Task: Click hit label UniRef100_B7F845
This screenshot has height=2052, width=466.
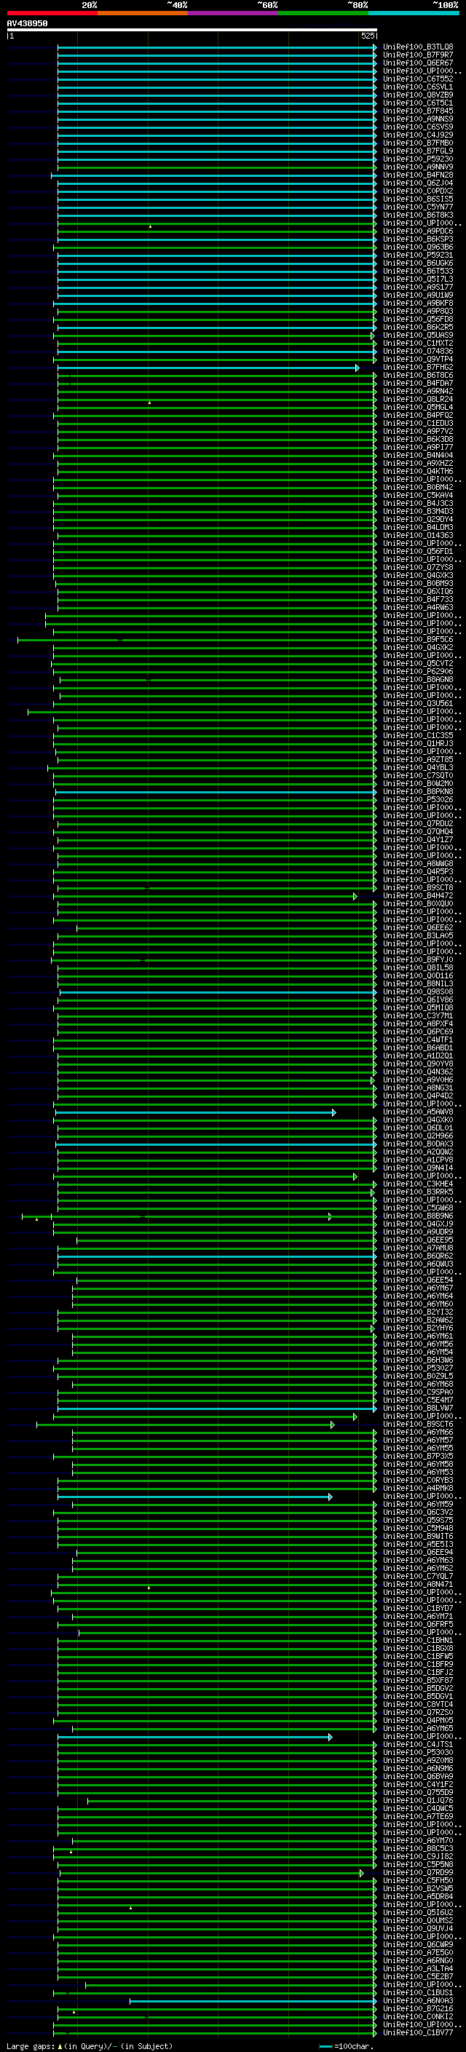Action: [418, 111]
